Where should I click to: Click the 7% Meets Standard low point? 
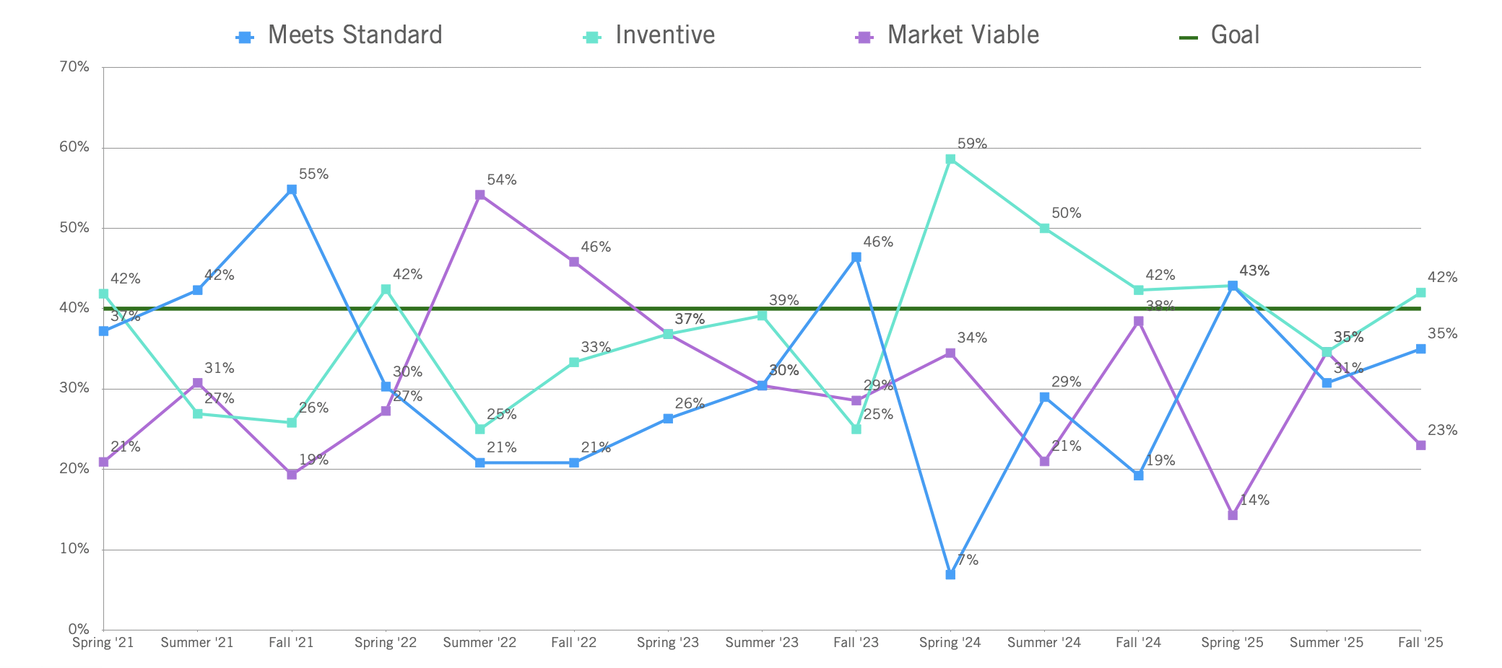(950, 575)
